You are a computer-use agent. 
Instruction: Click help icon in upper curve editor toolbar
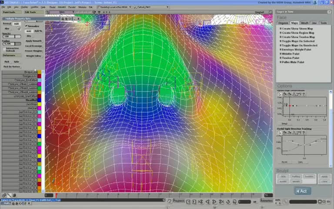coord(304,94)
